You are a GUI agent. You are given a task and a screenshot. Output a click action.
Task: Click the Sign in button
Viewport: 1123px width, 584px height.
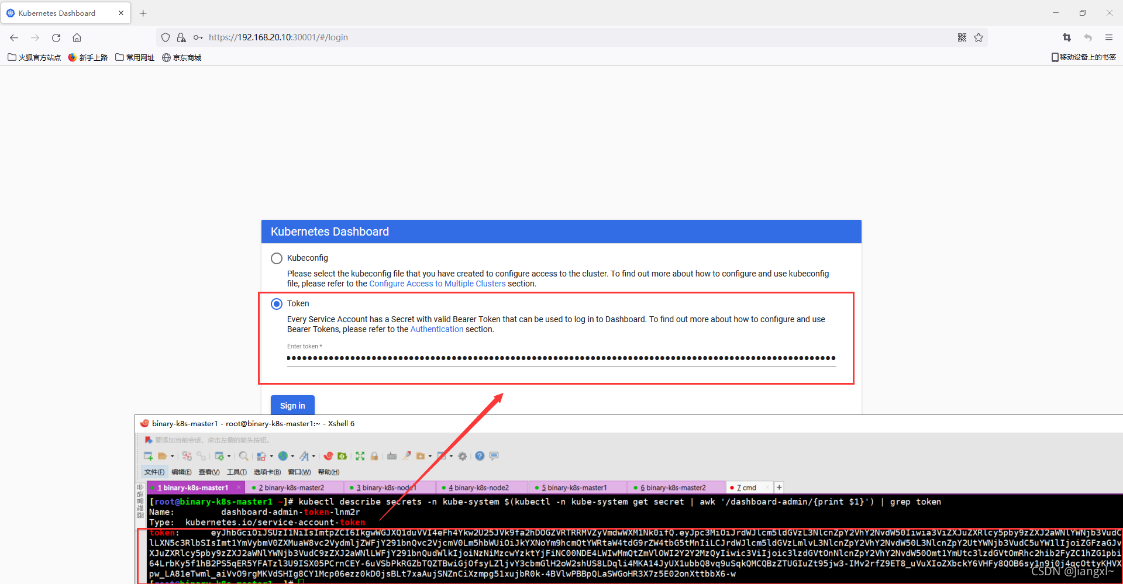pyautogui.click(x=292, y=405)
